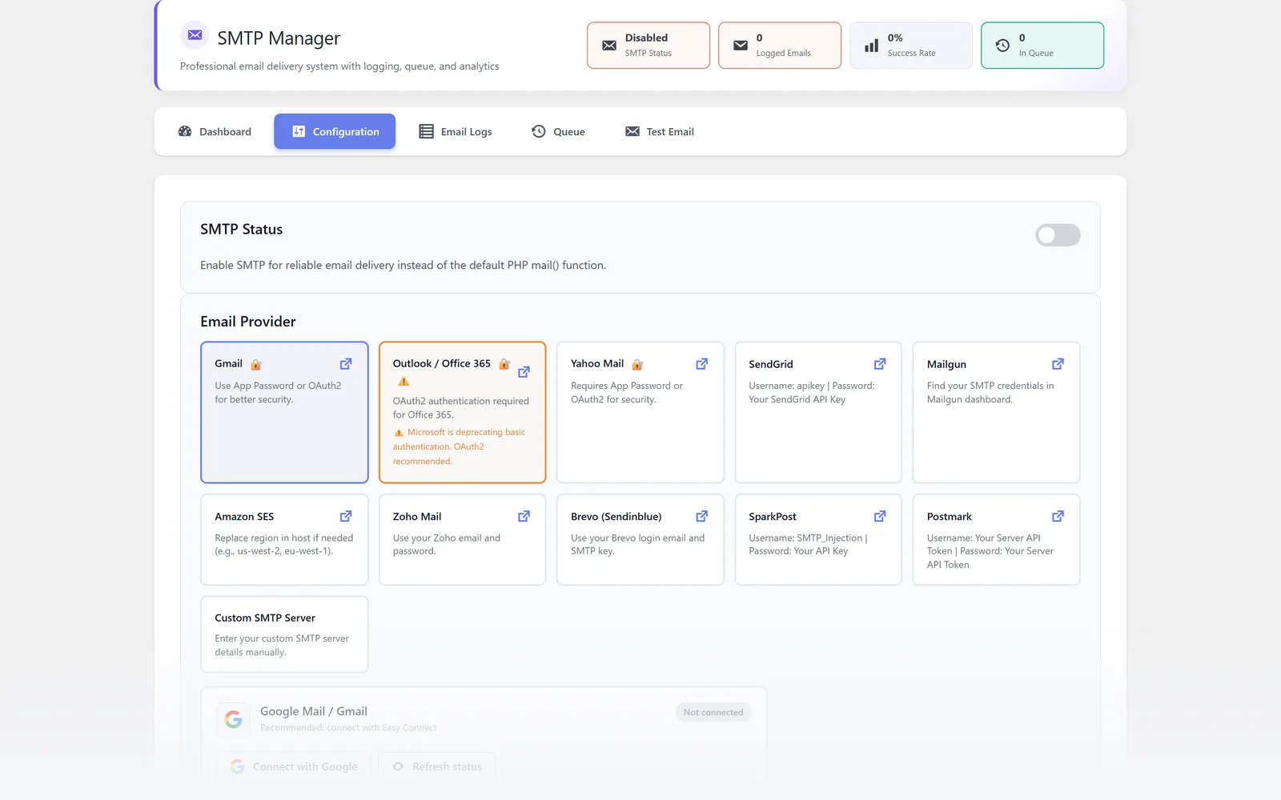
Task: Click the Success Rate stat card
Action: [x=911, y=46]
